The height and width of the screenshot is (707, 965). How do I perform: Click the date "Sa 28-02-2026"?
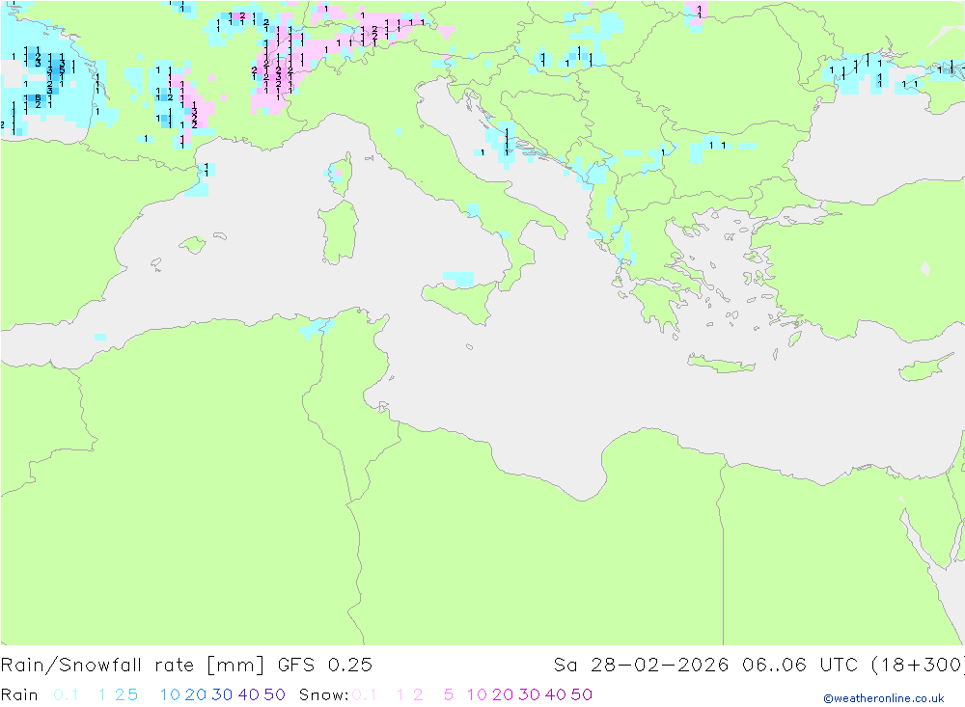point(642,666)
